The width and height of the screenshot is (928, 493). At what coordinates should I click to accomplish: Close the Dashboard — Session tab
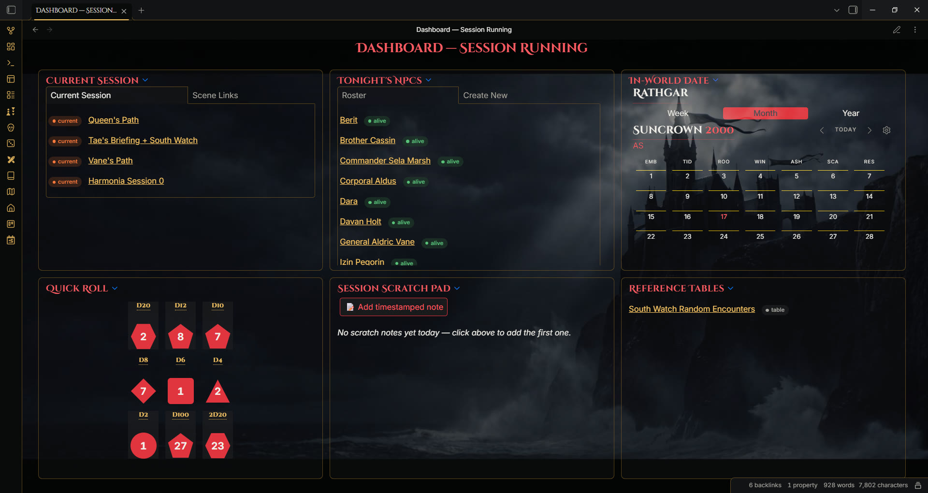124,11
